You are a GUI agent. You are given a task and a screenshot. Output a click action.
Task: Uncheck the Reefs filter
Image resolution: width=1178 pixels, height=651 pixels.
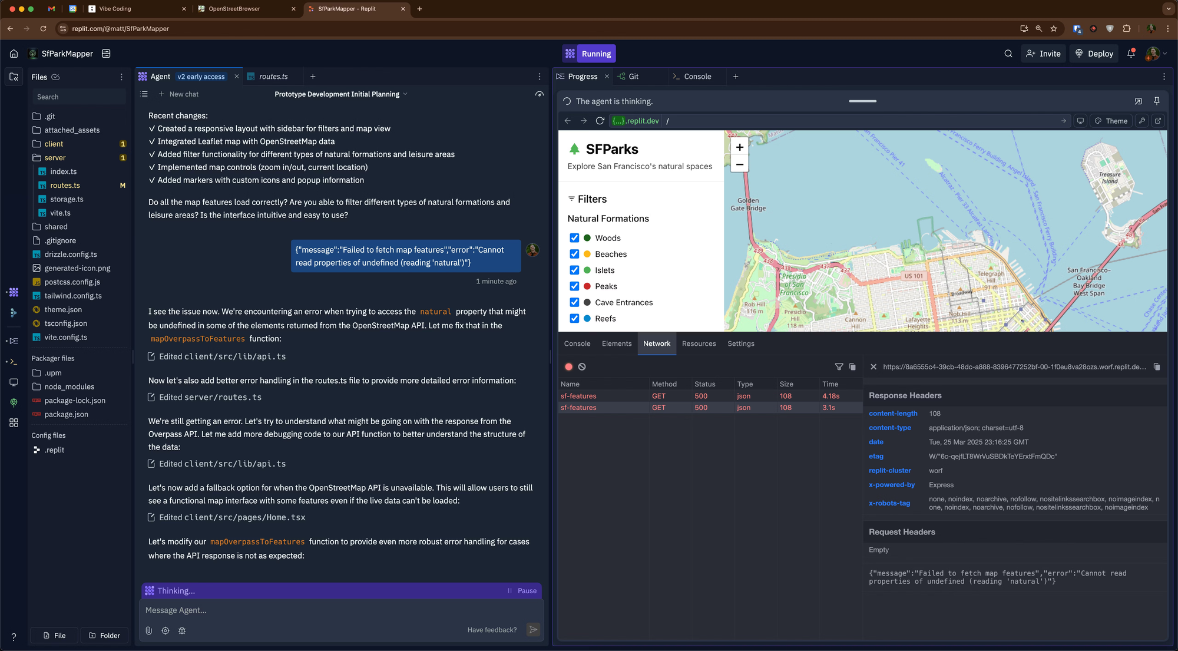coord(574,318)
